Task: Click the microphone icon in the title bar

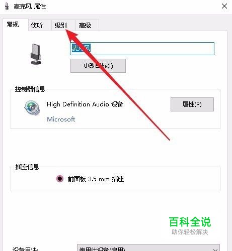Action: [7, 6]
